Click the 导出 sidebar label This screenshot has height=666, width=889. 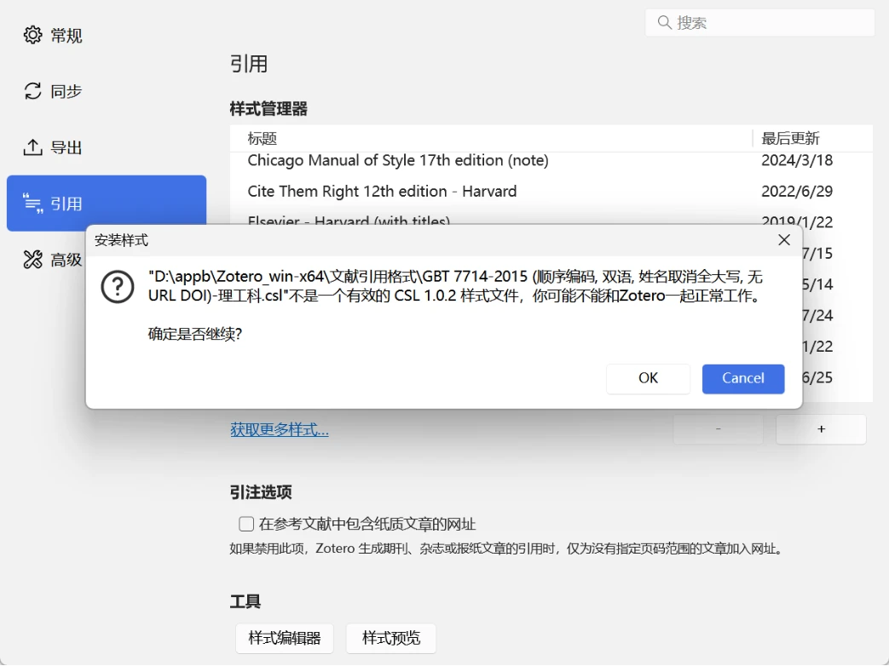tap(66, 147)
